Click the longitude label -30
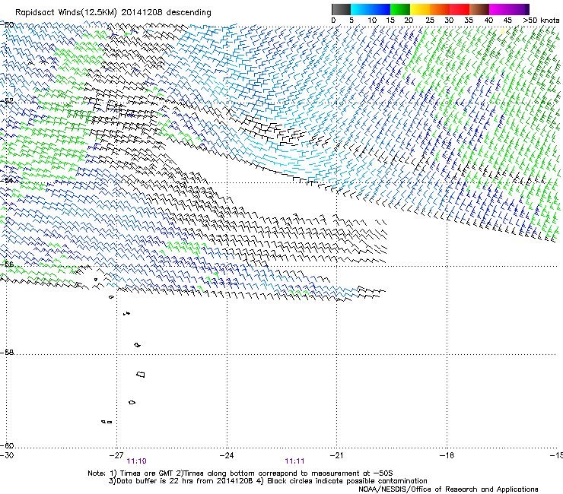Image resolution: width=563 pixels, height=494 pixels. tap(7, 455)
